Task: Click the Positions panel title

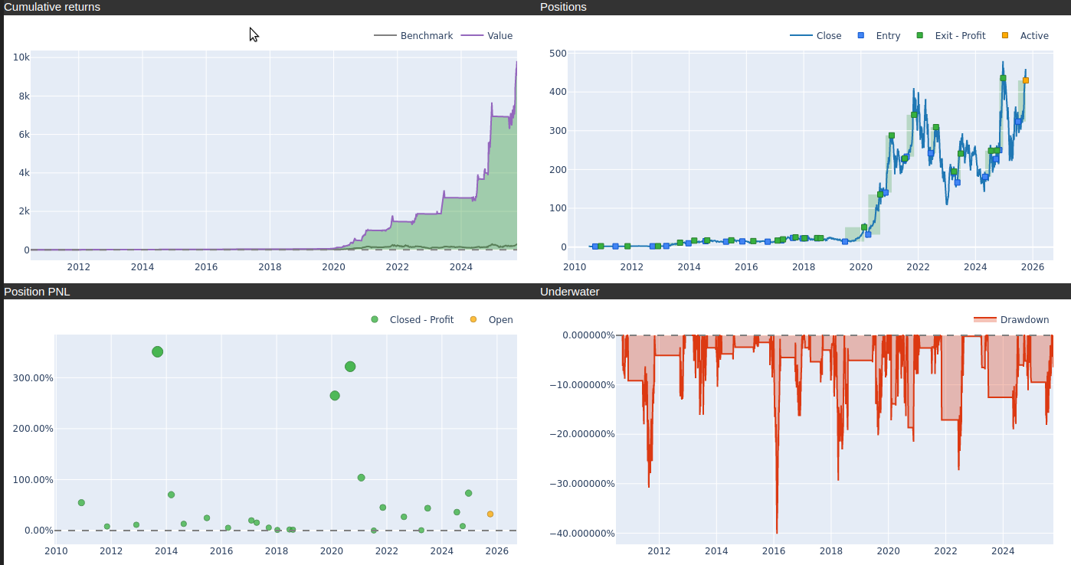Action: (563, 8)
